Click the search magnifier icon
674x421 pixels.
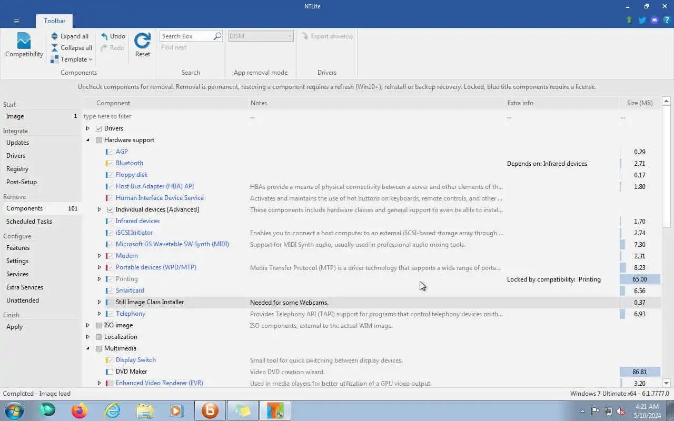(217, 36)
